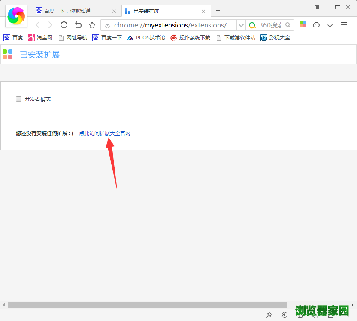This screenshot has height=321, width=357.
Task: Open a new tab with the plus button
Action: (x=218, y=10)
